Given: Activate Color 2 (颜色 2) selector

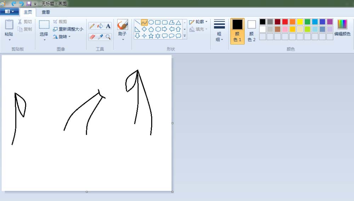Looking at the screenshot, I should click(x=251, y=31).
